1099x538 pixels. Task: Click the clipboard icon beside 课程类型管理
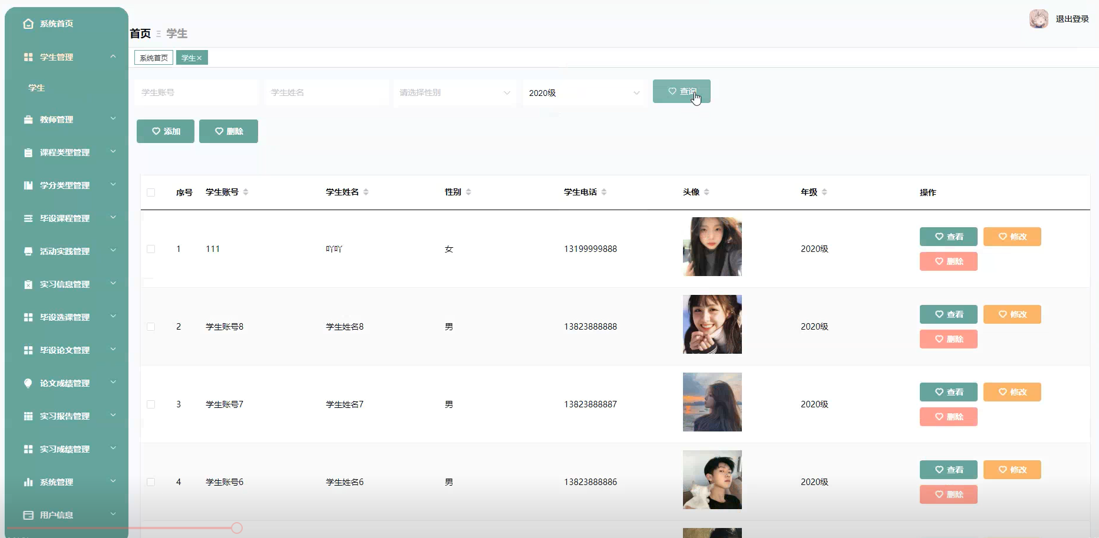pos(28,152)
